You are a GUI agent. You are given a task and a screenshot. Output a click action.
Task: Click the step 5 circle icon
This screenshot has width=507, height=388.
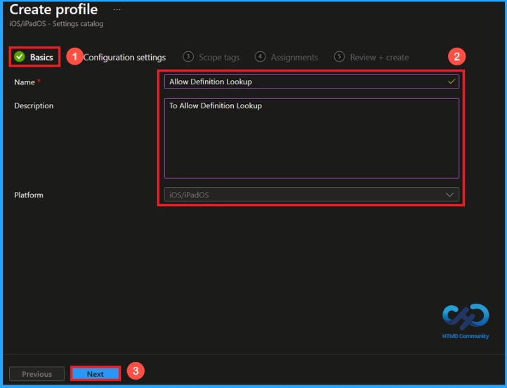coord(339,57)
